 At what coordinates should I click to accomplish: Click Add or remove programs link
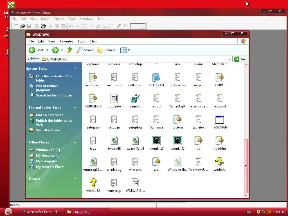click(47, 88)
